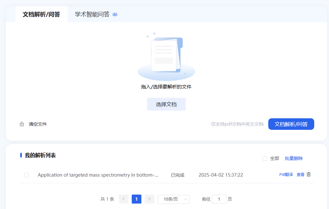Click the 前往 page number input field

(219, 199)
